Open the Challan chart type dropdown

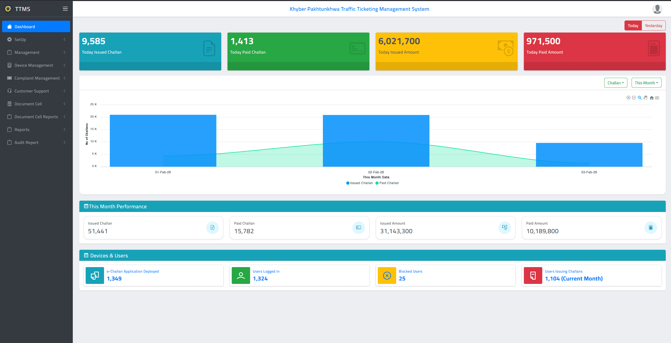click(x=616, y=83)
